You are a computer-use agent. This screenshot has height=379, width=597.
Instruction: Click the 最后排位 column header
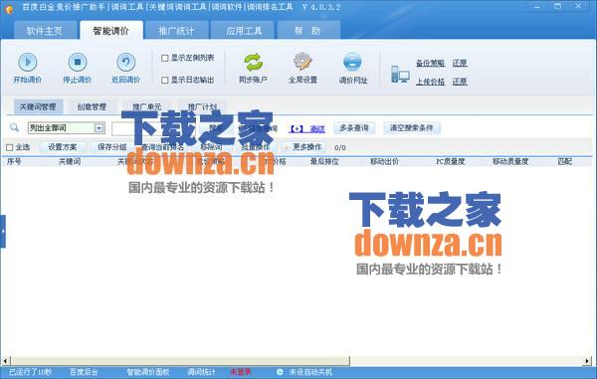coord(324,161)
